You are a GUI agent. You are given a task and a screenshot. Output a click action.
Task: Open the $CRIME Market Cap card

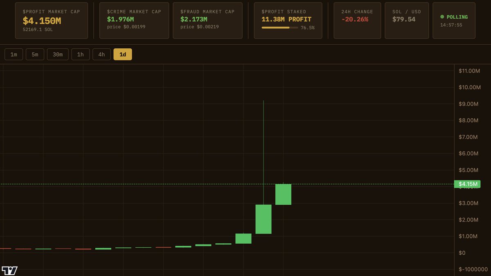click(x=134, y=20)
